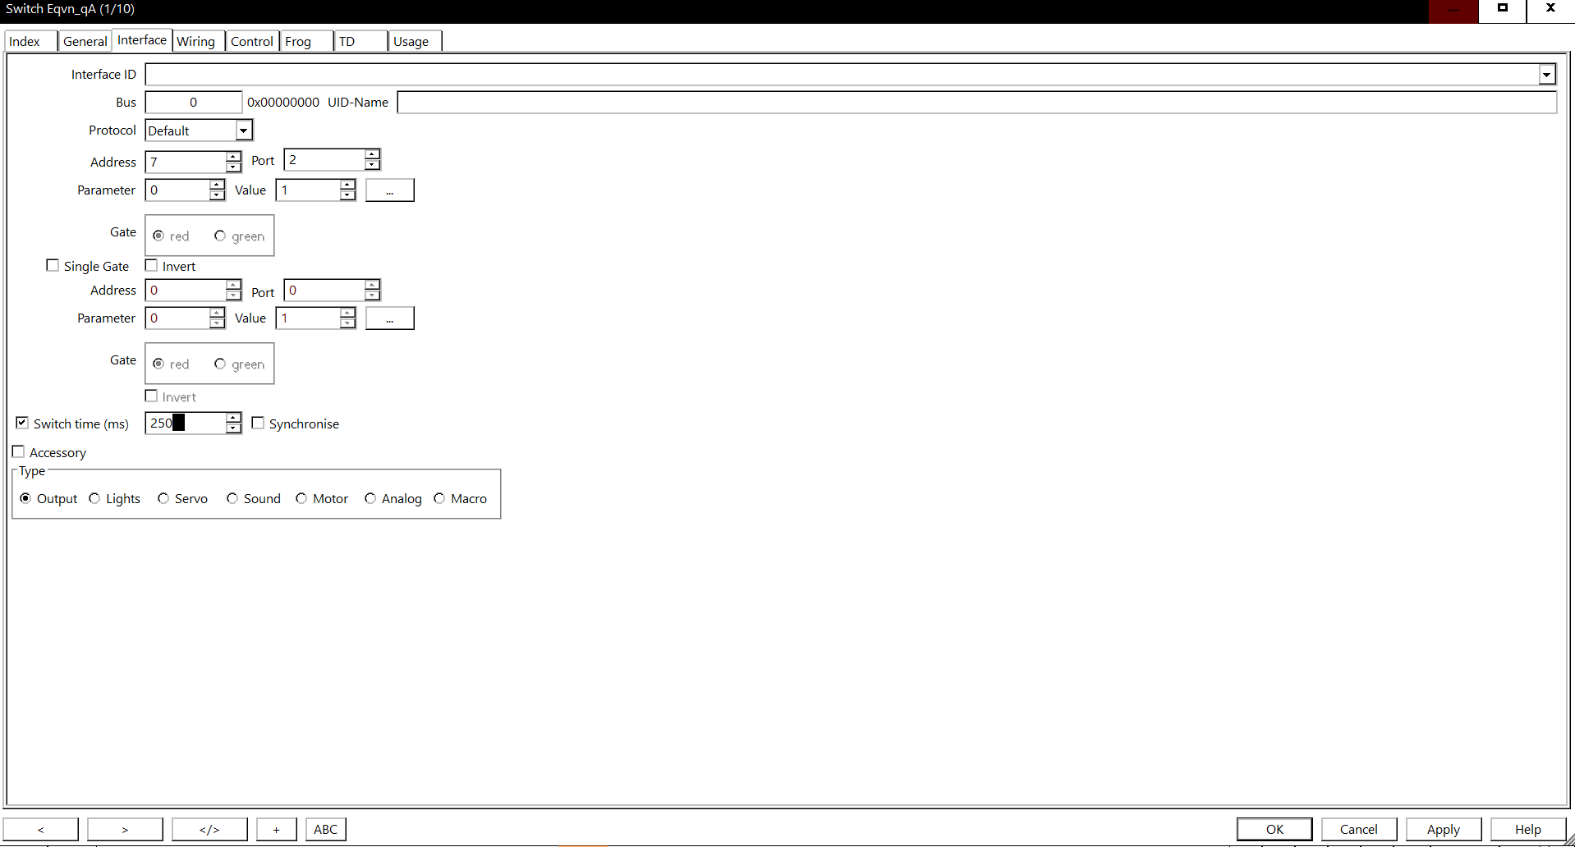Select the Servo type radio button

pyautogui.click(x=163, y=499)
